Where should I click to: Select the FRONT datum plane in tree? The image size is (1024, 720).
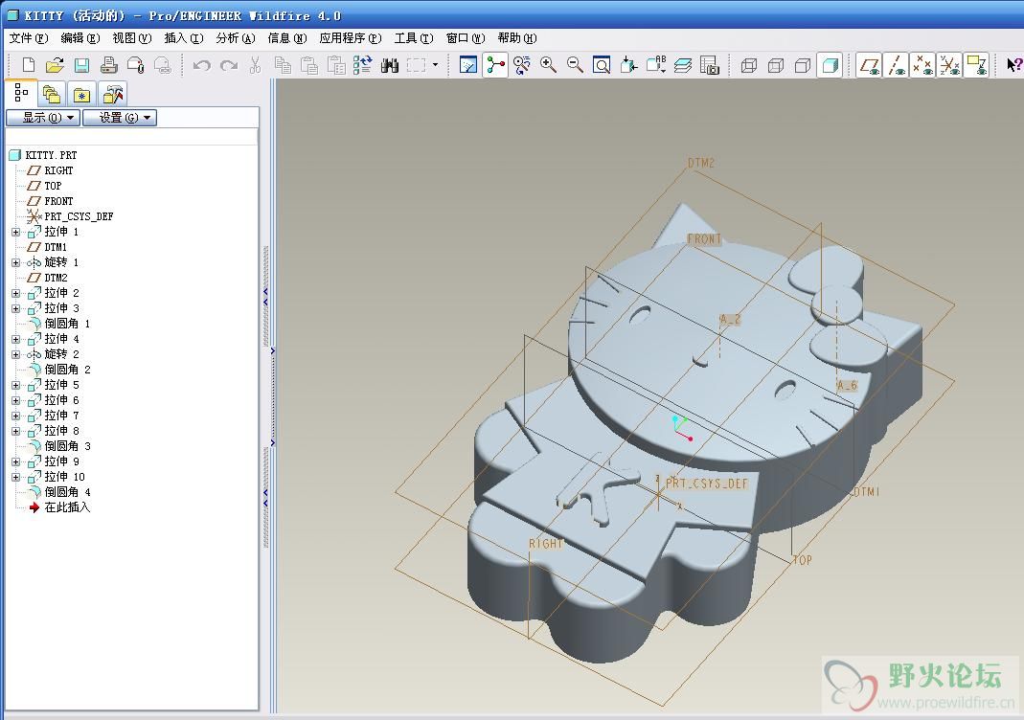(50, 201)
